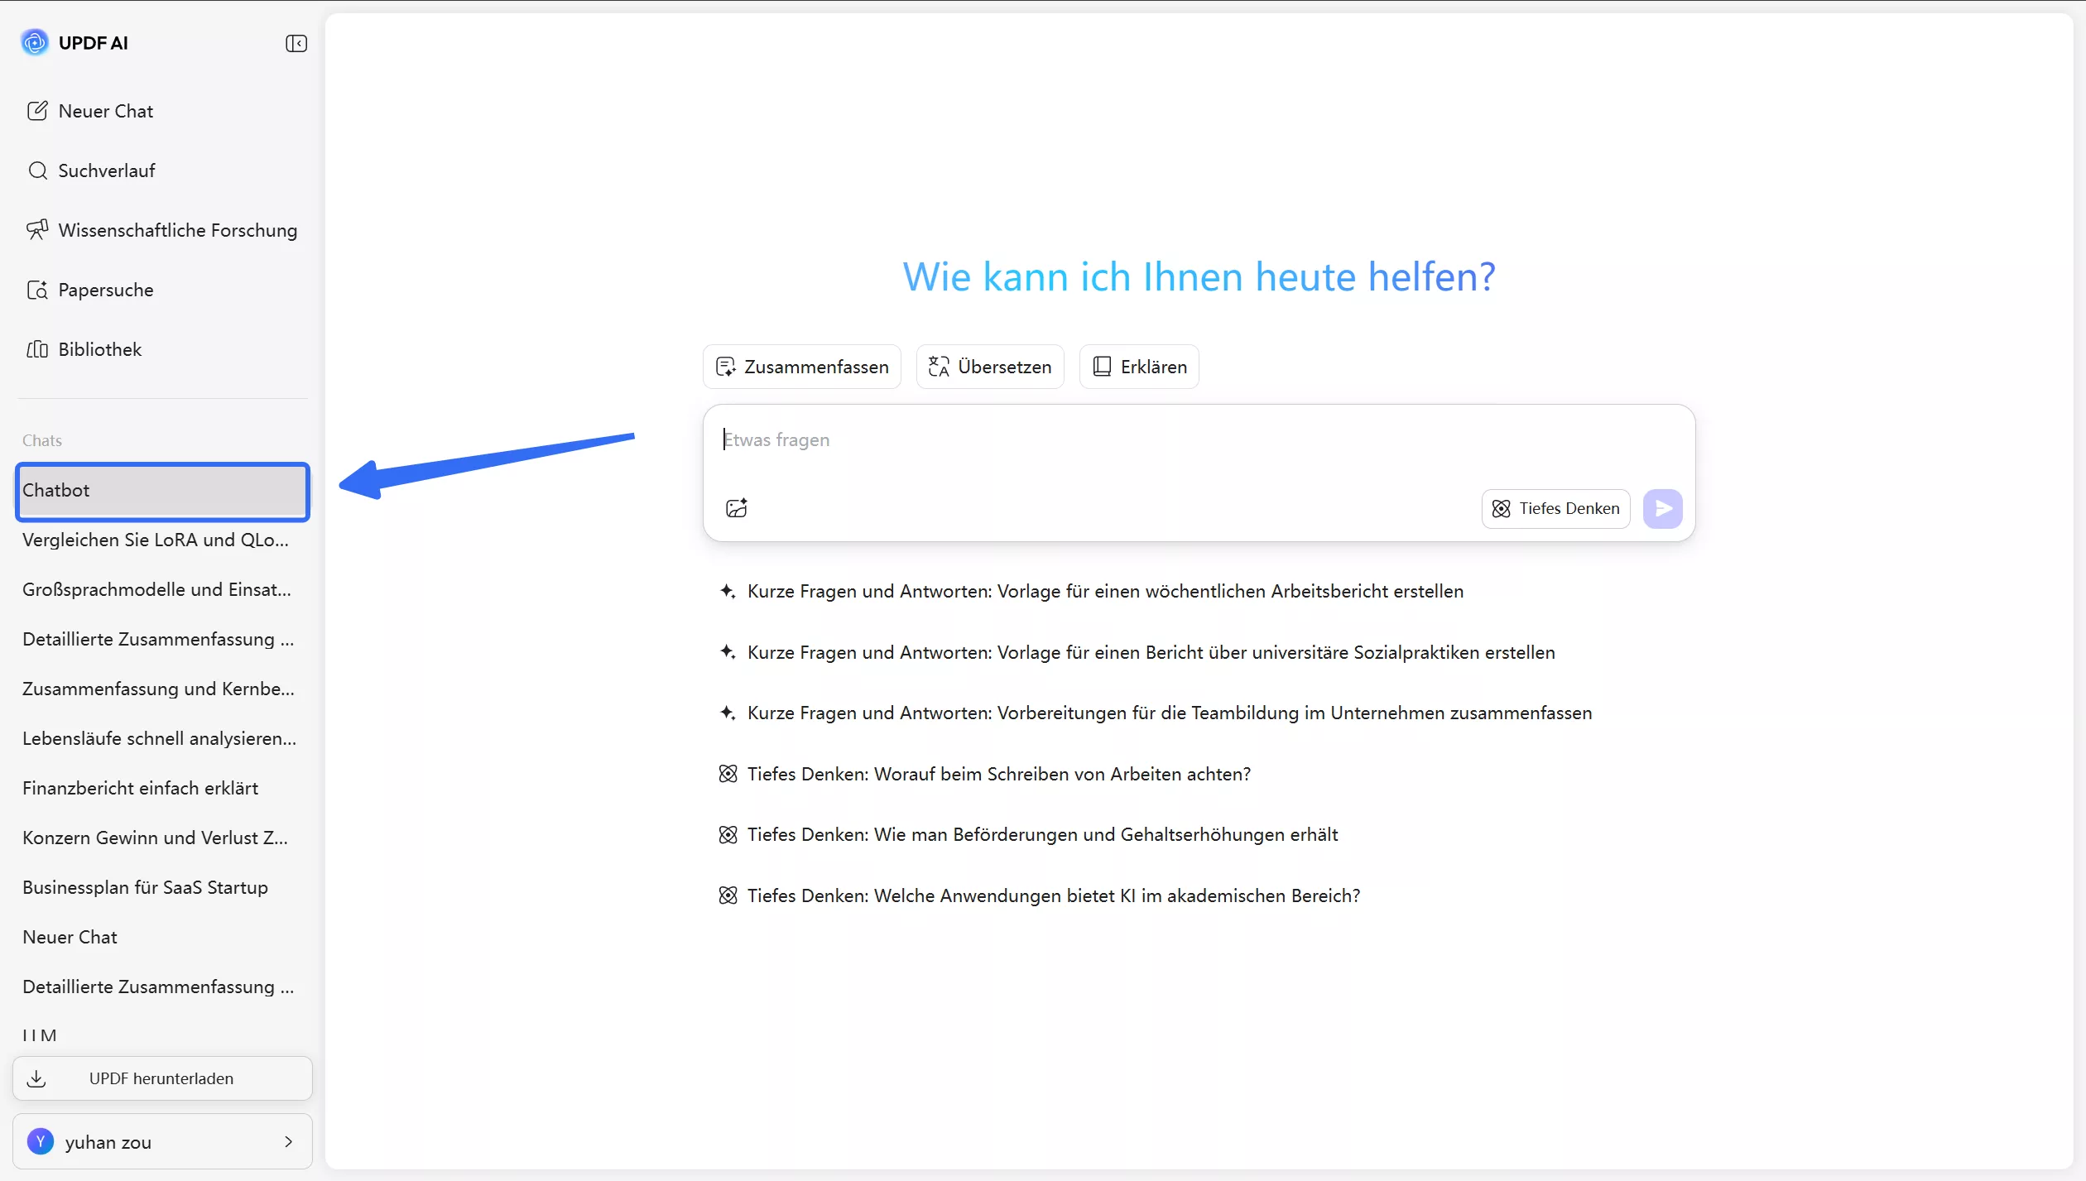This screenshot has height=1181, width=2086.
Task: Click the UPDF AI logo
Action: pyautogui.click(x=34, y=42)
